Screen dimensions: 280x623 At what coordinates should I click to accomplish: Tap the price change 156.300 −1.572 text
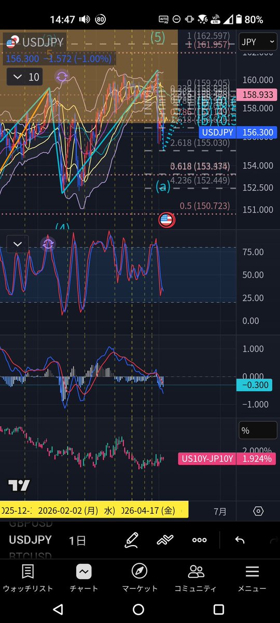tap(58, 59)
